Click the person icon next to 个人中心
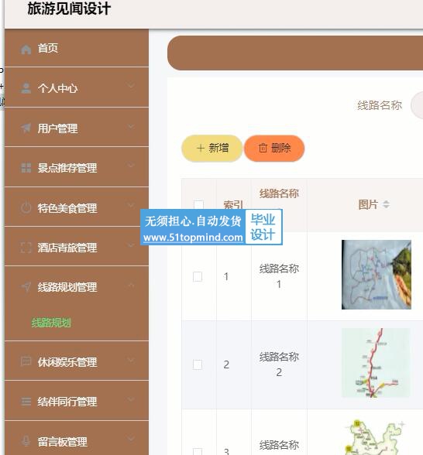The image size is (423, 455). (26, 88)
